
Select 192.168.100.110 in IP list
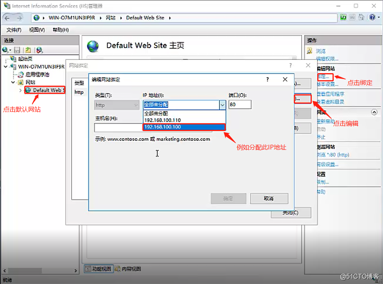tap(184, 120)
